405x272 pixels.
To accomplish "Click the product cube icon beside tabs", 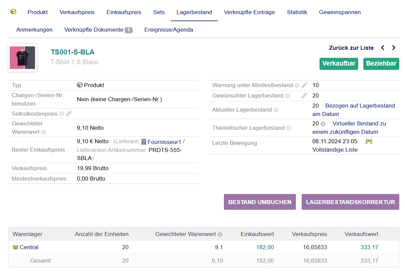I will pyautogui.click(x=13, y=12).
